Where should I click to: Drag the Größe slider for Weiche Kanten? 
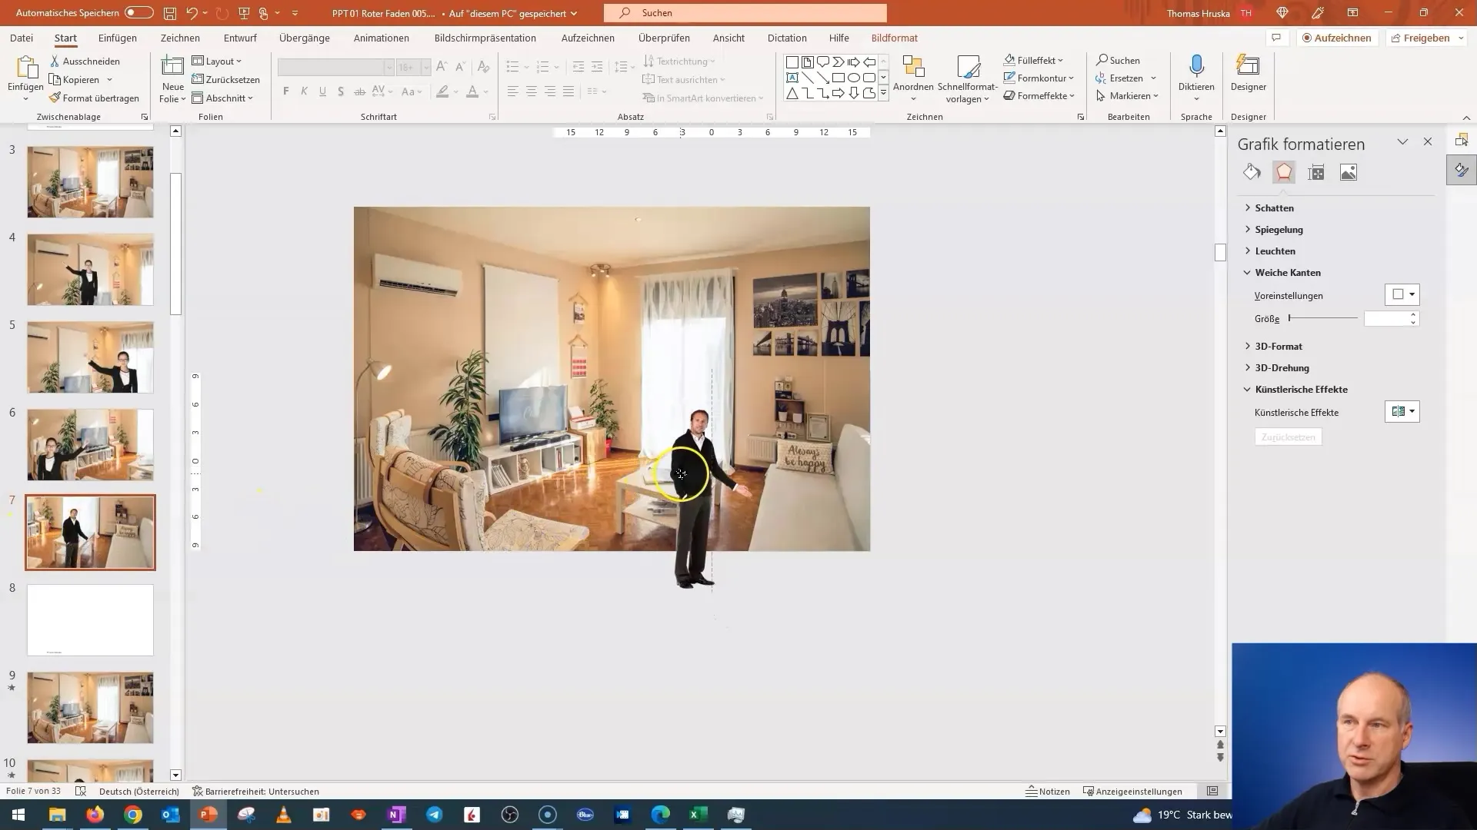coord(1290,318)
